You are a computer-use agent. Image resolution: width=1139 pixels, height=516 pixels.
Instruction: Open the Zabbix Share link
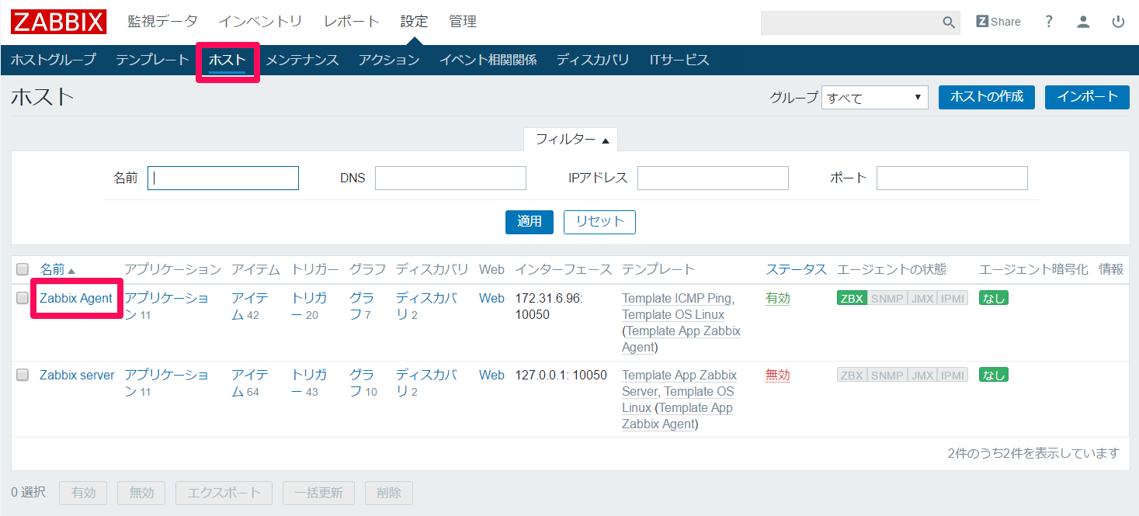pos(998,22)
